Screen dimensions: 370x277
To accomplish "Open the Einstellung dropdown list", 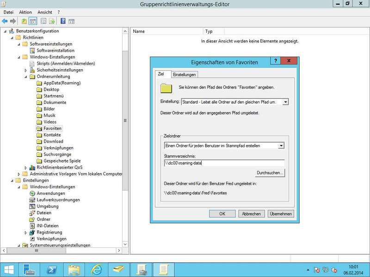I will pos(285,102).
